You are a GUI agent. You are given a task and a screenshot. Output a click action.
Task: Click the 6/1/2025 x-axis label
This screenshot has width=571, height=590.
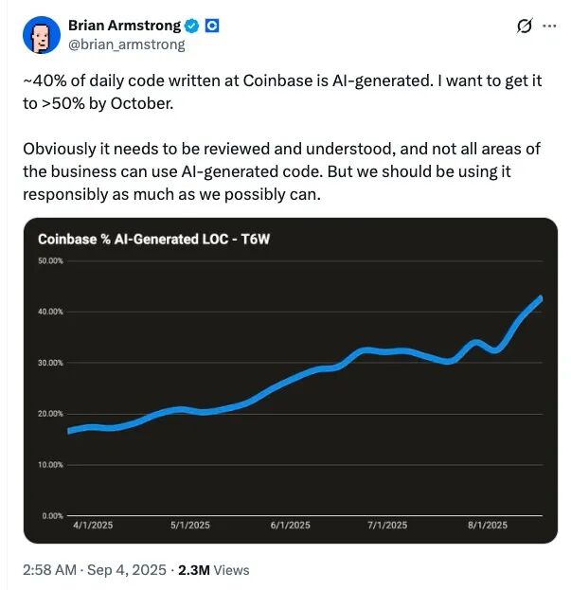pos(289,525)
